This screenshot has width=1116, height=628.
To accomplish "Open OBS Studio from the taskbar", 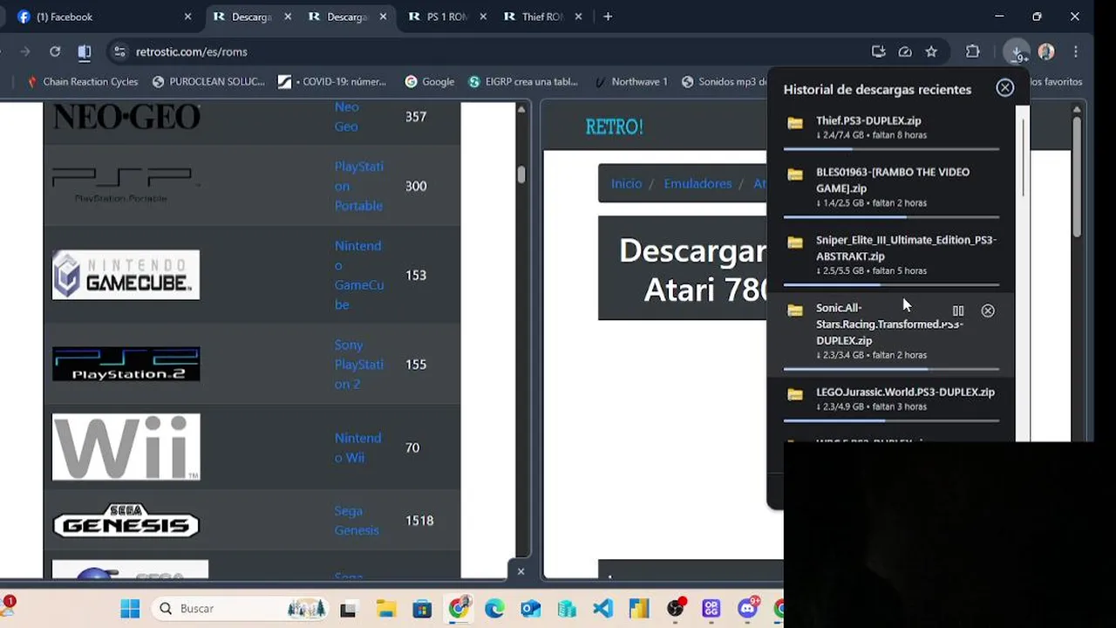I will [676, 608].
